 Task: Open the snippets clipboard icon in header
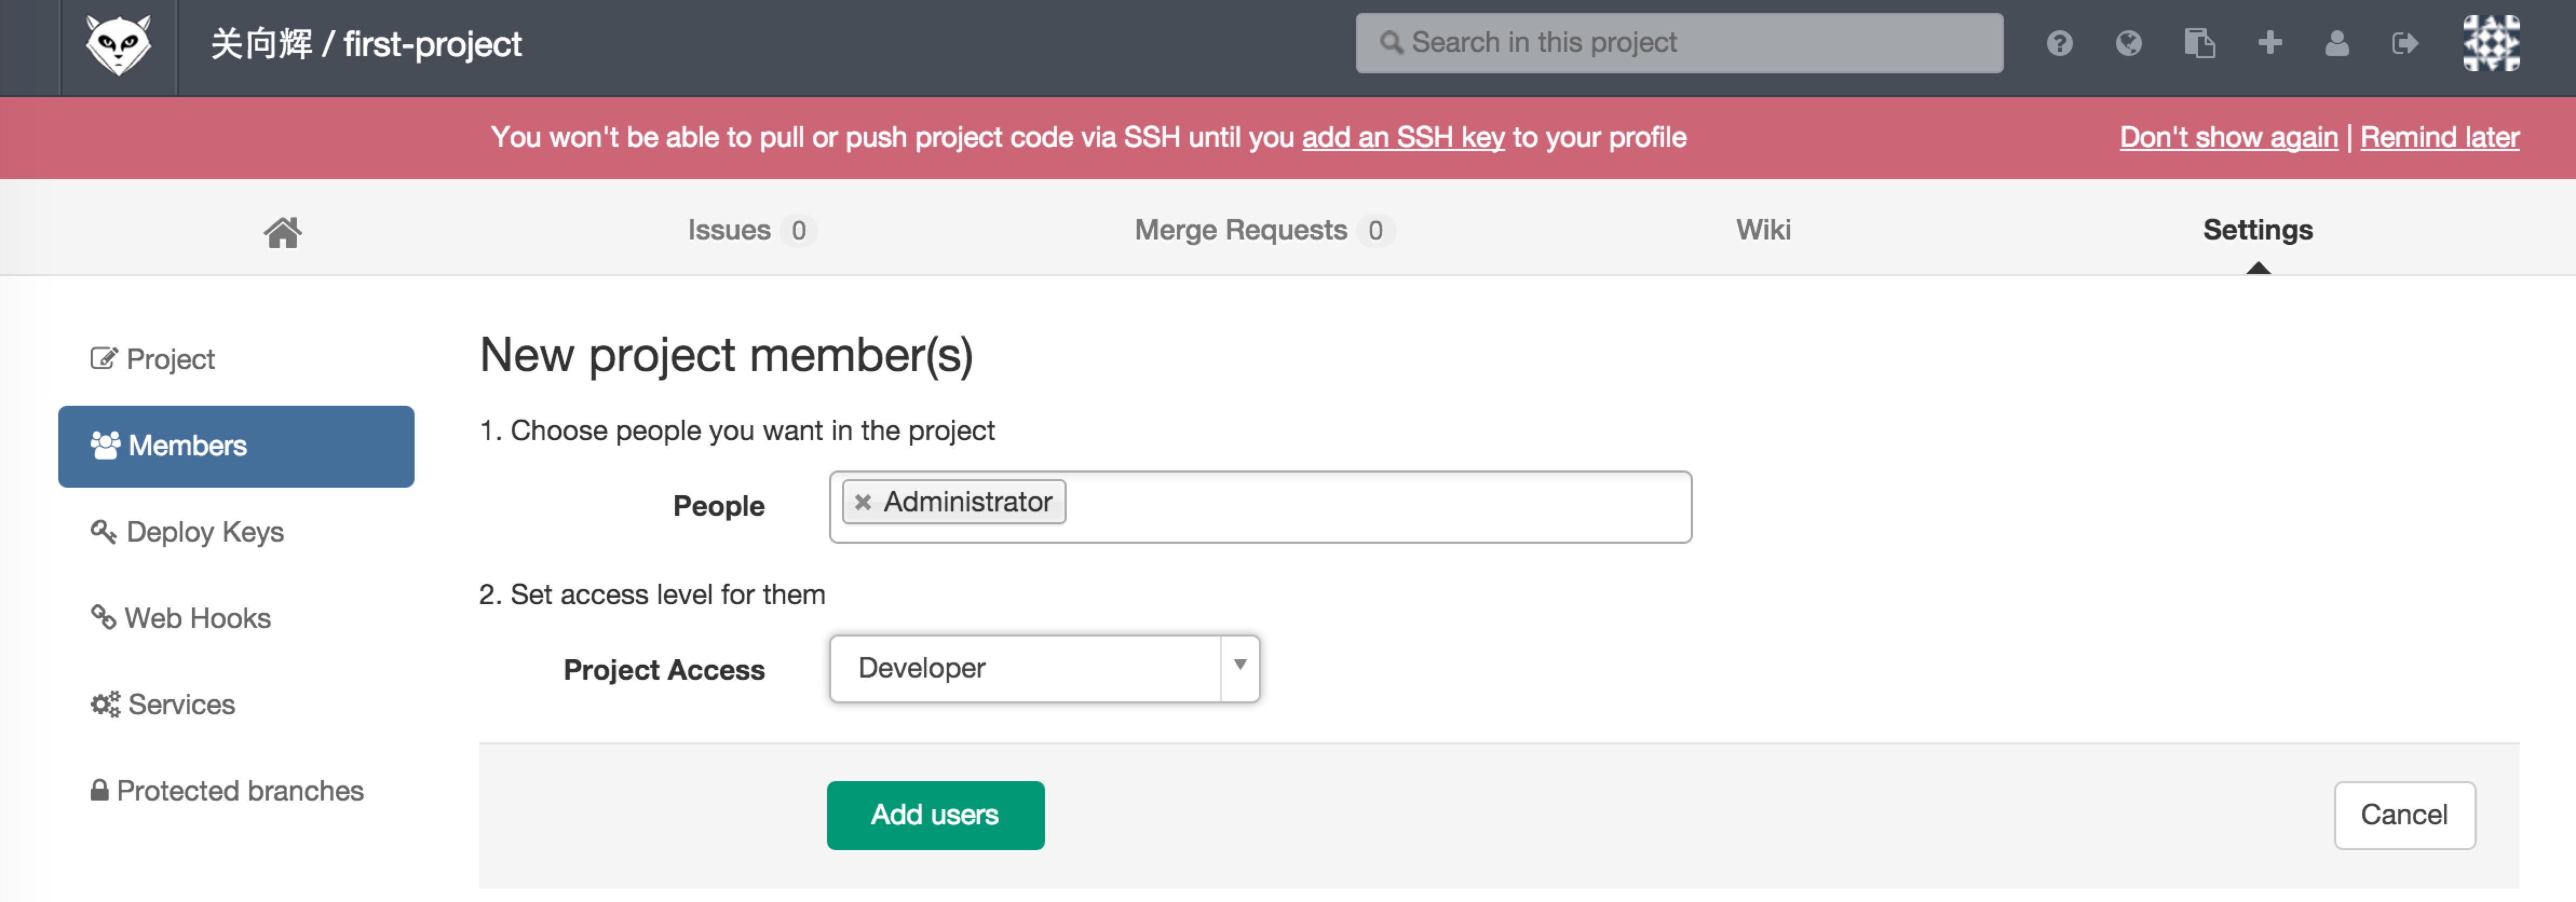[2199, 44]
